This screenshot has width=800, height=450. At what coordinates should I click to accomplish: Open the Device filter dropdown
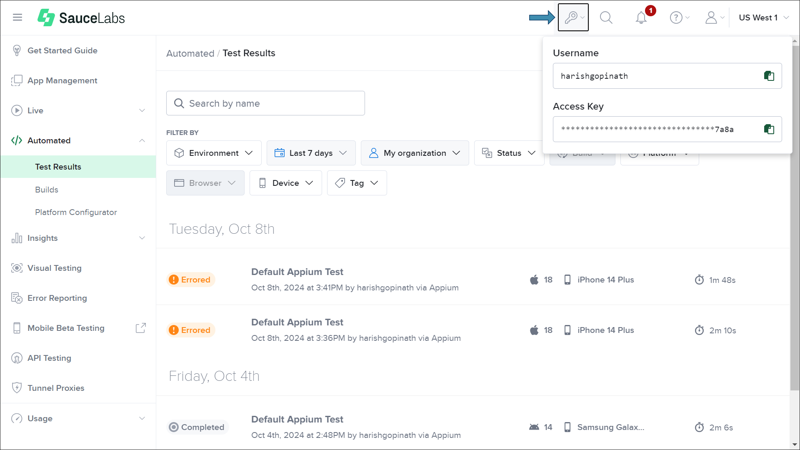pos(285,183)
